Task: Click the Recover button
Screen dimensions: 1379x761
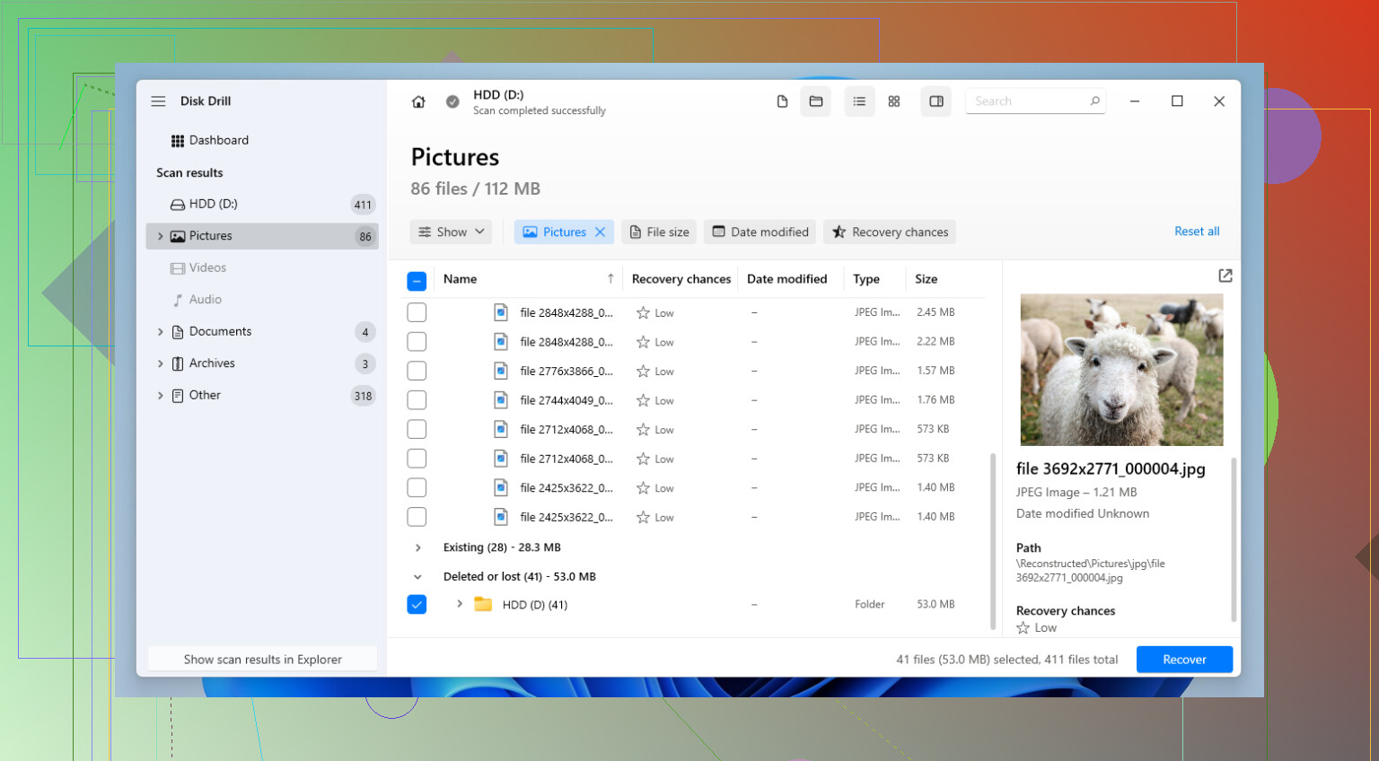Action: click(x=1184, y=660)
